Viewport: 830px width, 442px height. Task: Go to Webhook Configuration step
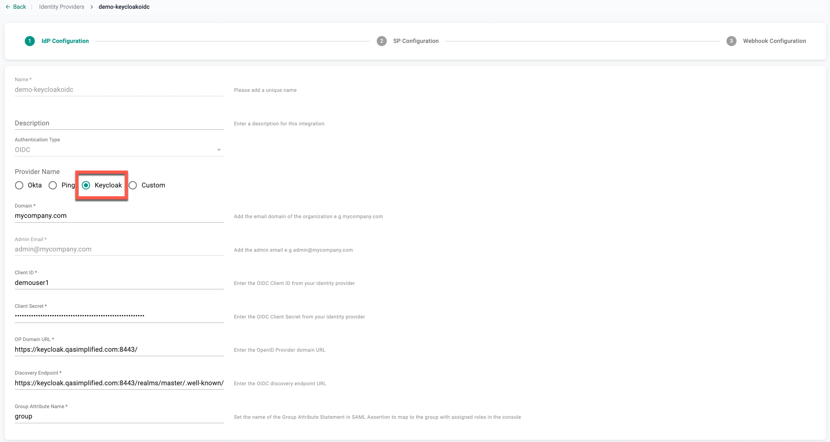pyautogui.click(x=774, y=41)
